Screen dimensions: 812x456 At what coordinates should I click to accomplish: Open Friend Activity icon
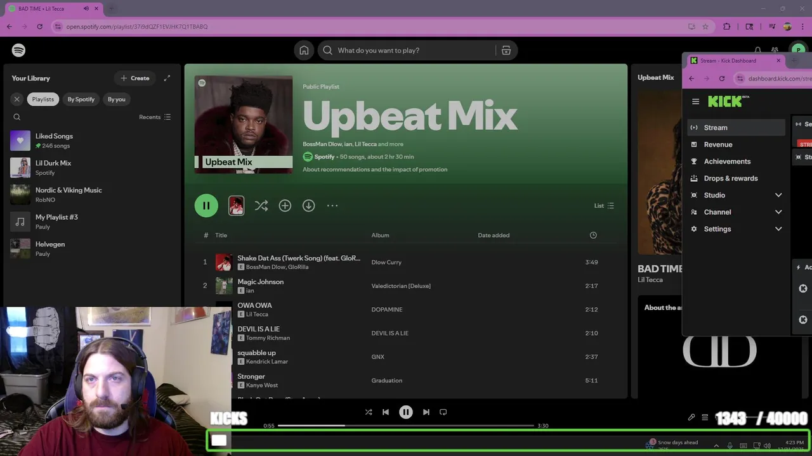(x=775, y=50)
